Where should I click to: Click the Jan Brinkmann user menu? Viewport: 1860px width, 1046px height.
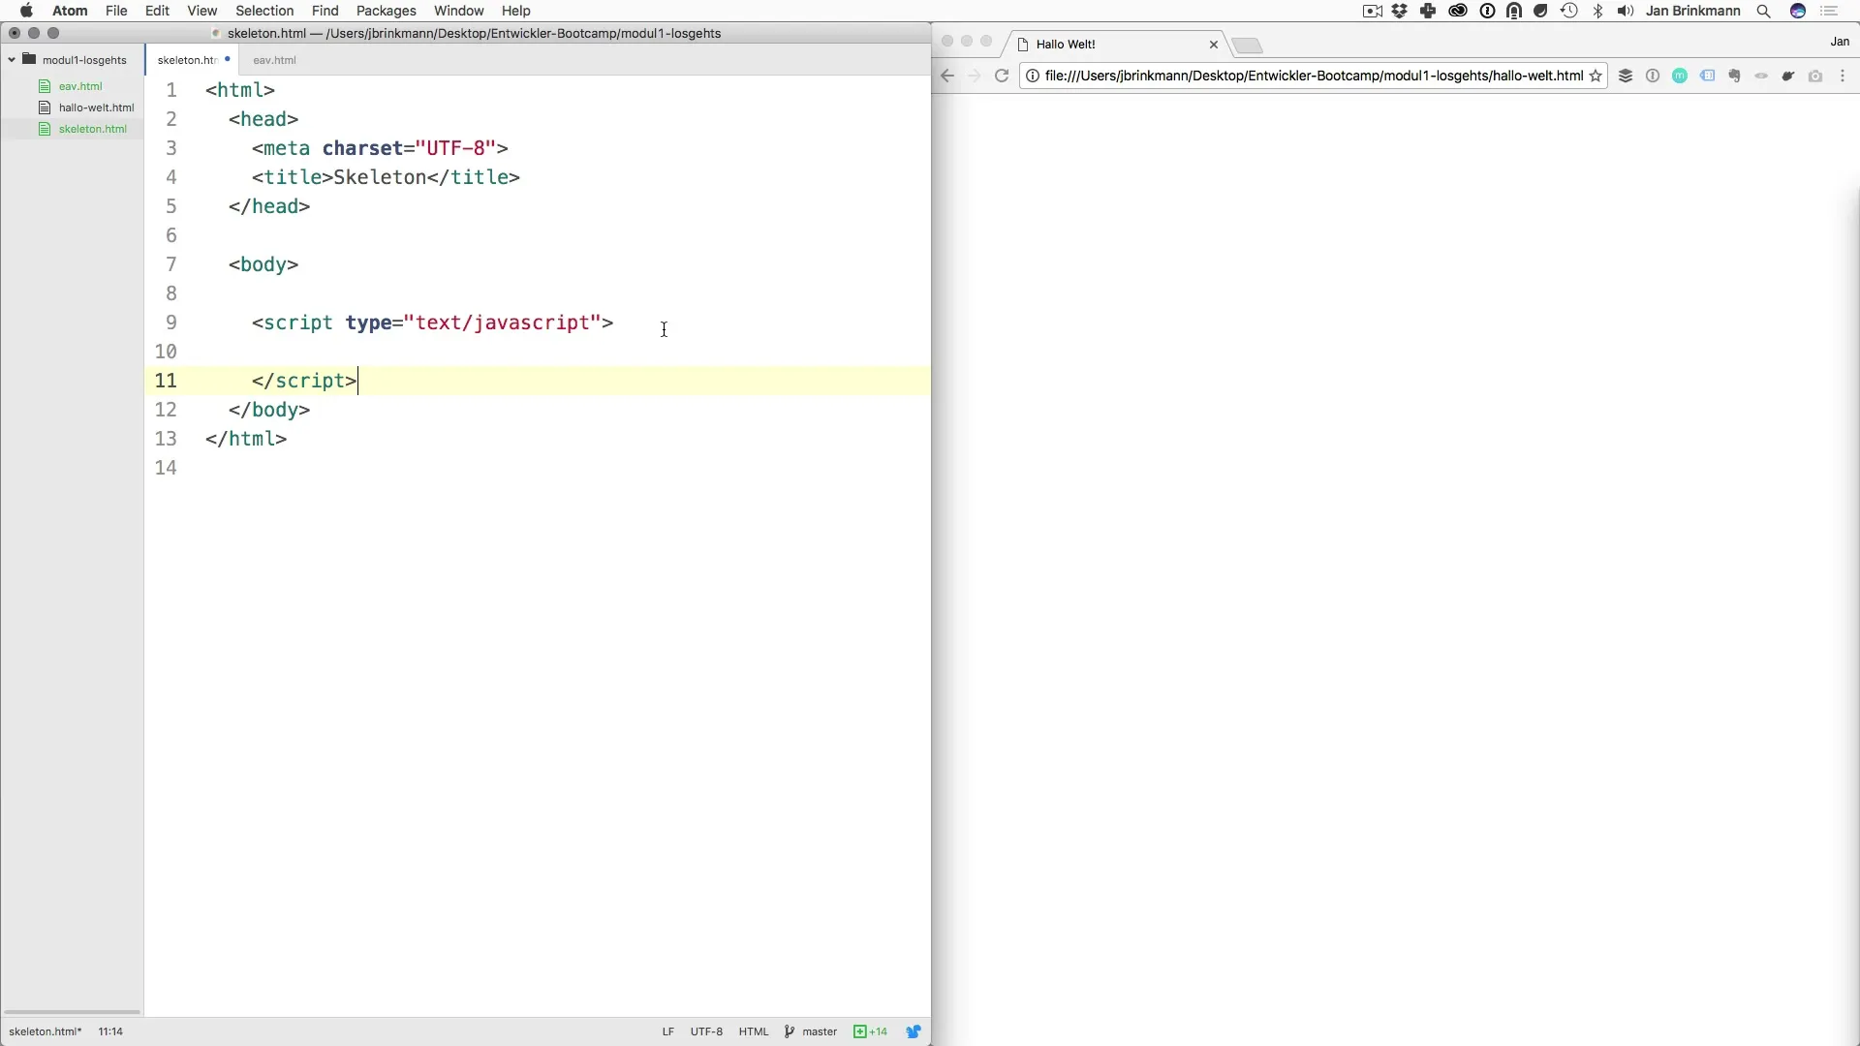pyautogui.click(x=1692, y=11)
